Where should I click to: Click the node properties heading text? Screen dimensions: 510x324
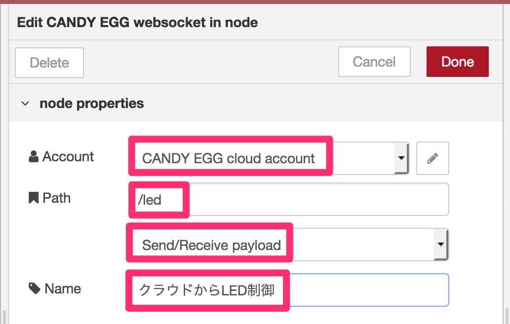coord(92,104)
